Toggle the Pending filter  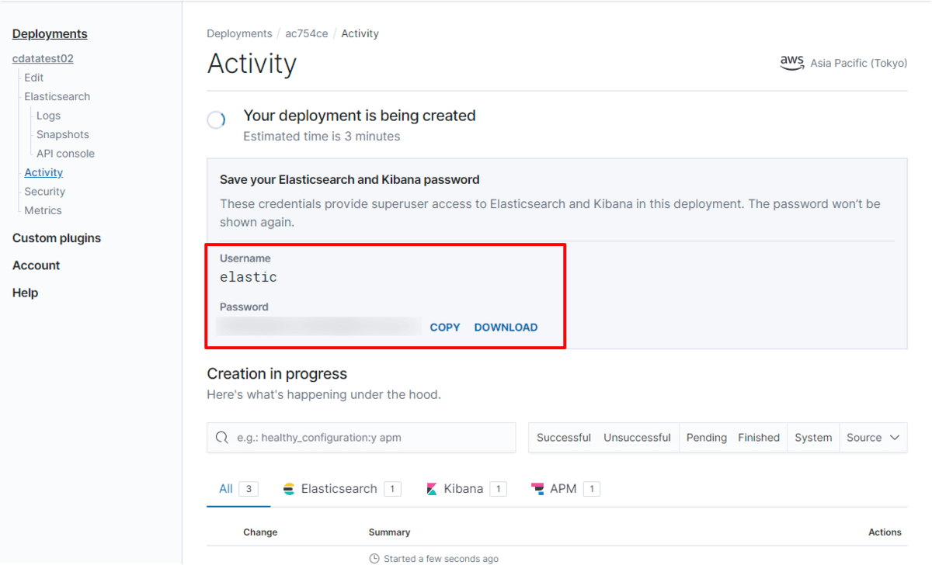(706, 438)
